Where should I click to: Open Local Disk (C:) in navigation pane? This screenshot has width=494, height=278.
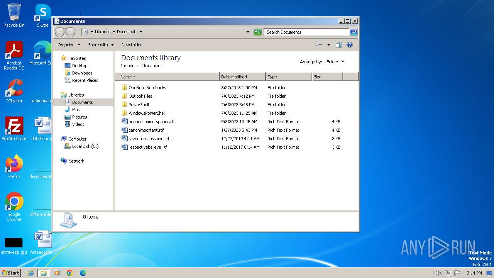pyautogui.click(x=85, y=146)
